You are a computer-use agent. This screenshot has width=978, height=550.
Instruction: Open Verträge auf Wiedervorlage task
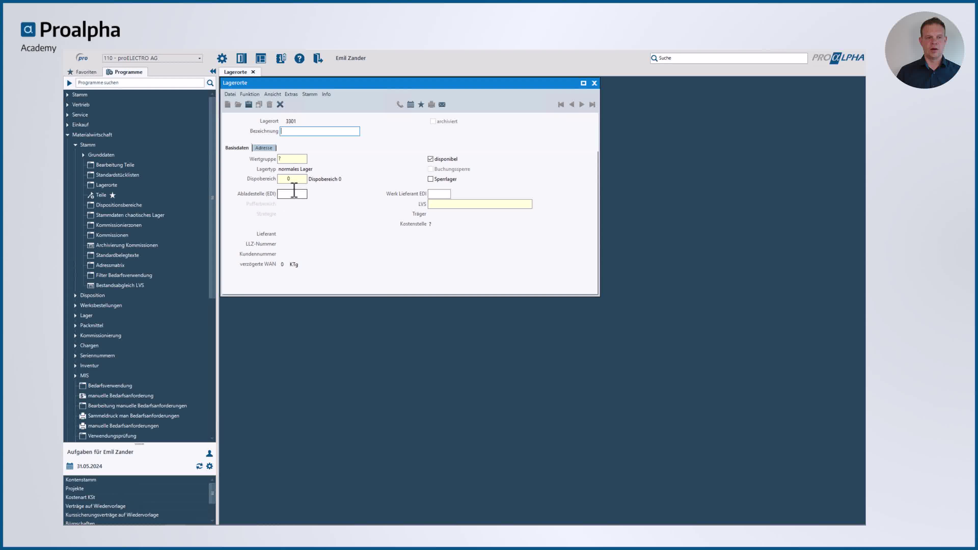click(x=95, y=506)
